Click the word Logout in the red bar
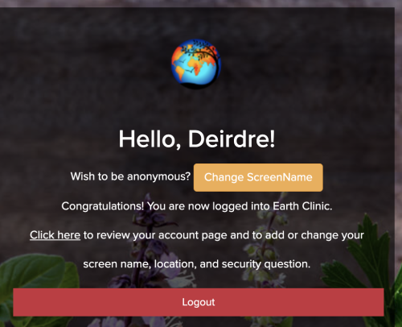The width and height of the screenshot is (402, 327). [x=199, y=302]
